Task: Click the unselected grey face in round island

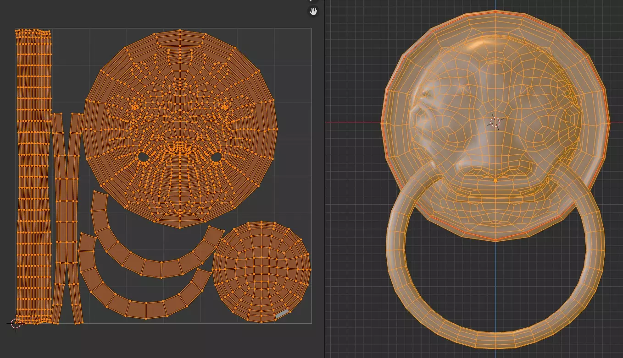Action: (282, 314)
